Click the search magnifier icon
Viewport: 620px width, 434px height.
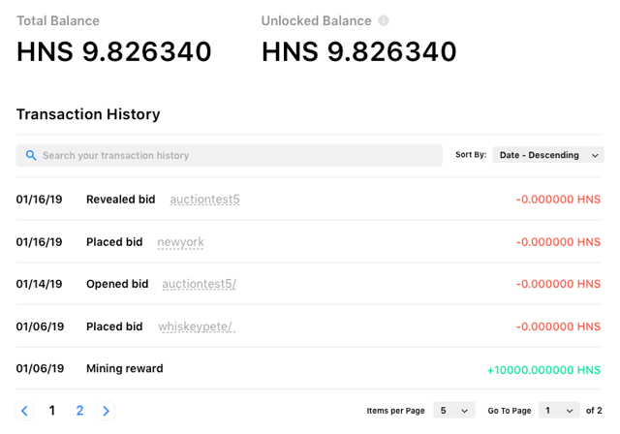click(31, 155)
